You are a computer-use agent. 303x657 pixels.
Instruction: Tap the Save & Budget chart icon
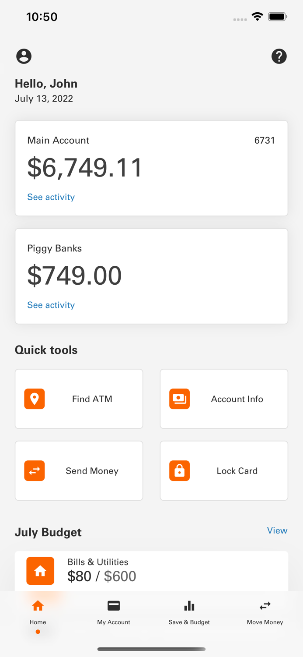189,605
